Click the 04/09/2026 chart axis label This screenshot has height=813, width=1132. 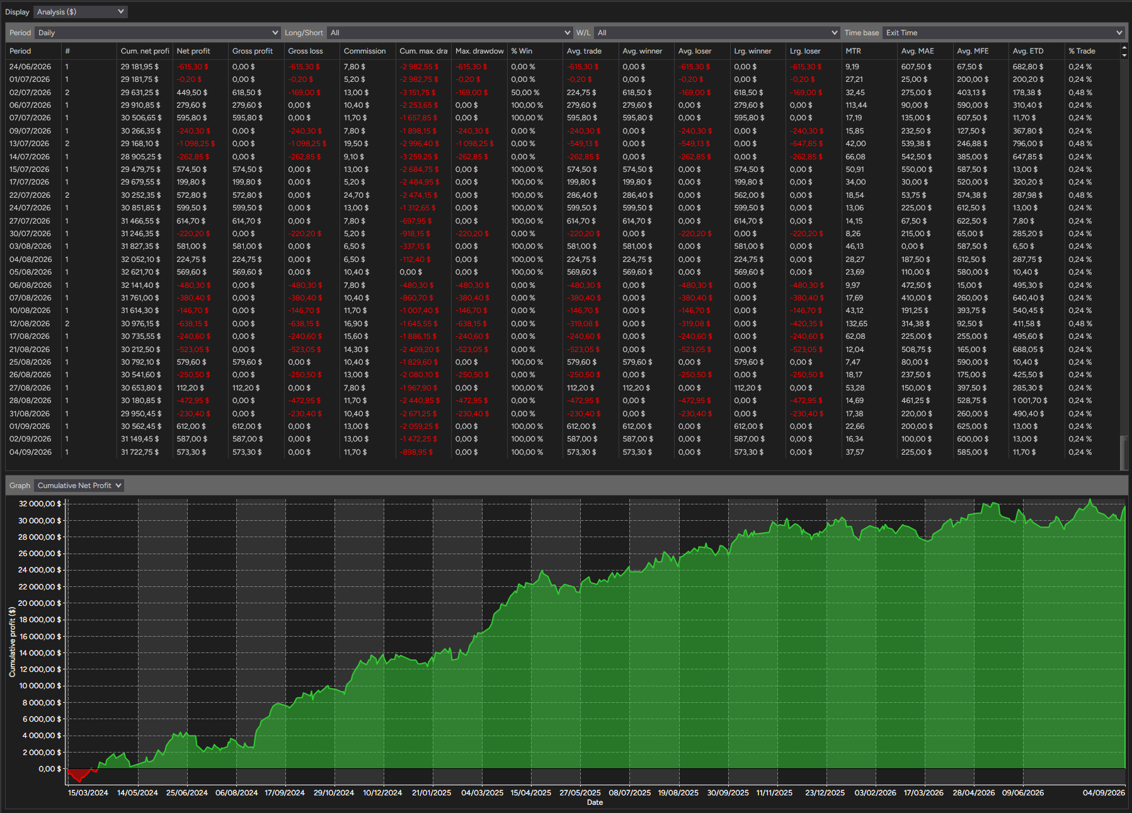click(x=1104, y=793)
